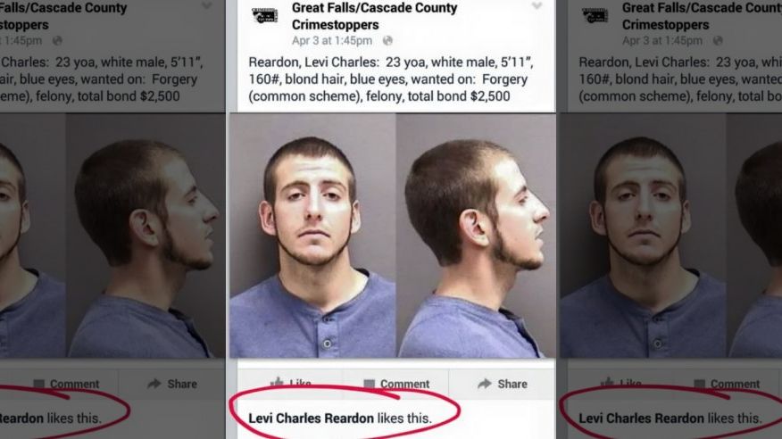Open the center post's Apr 3 at 1:45pm timestamp
This screenshot has height=439, width=782.
pyautogui.click(x=332, y=41)
